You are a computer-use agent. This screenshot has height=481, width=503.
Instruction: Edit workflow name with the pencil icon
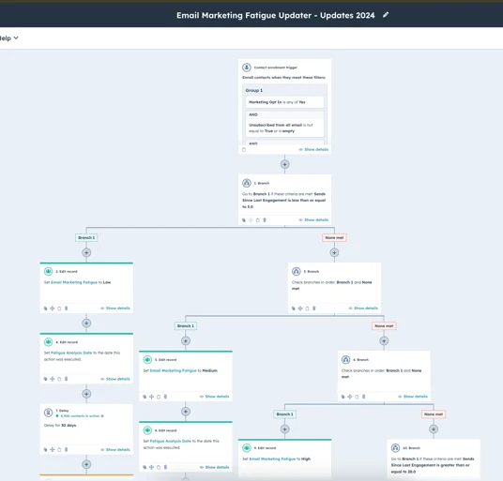tap(386, 15)
